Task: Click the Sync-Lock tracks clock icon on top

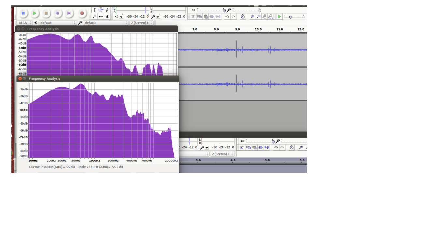Action: point(243,16)
